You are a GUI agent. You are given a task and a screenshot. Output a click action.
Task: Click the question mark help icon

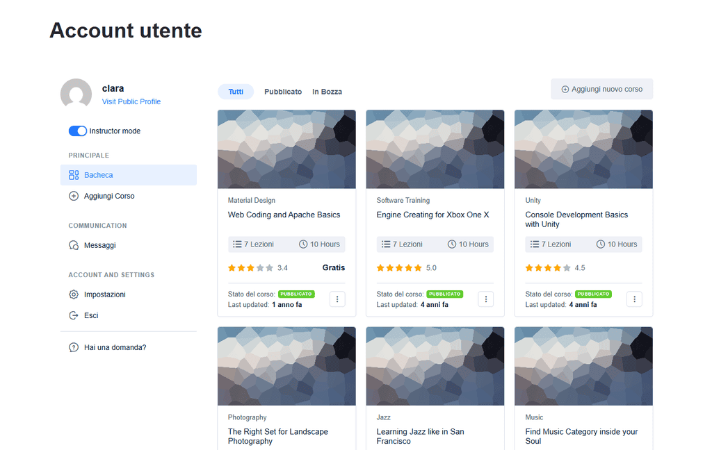point(74,347)
